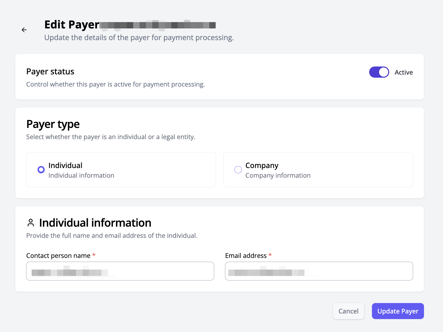Select the Company radio button

(x=238, y=170)
